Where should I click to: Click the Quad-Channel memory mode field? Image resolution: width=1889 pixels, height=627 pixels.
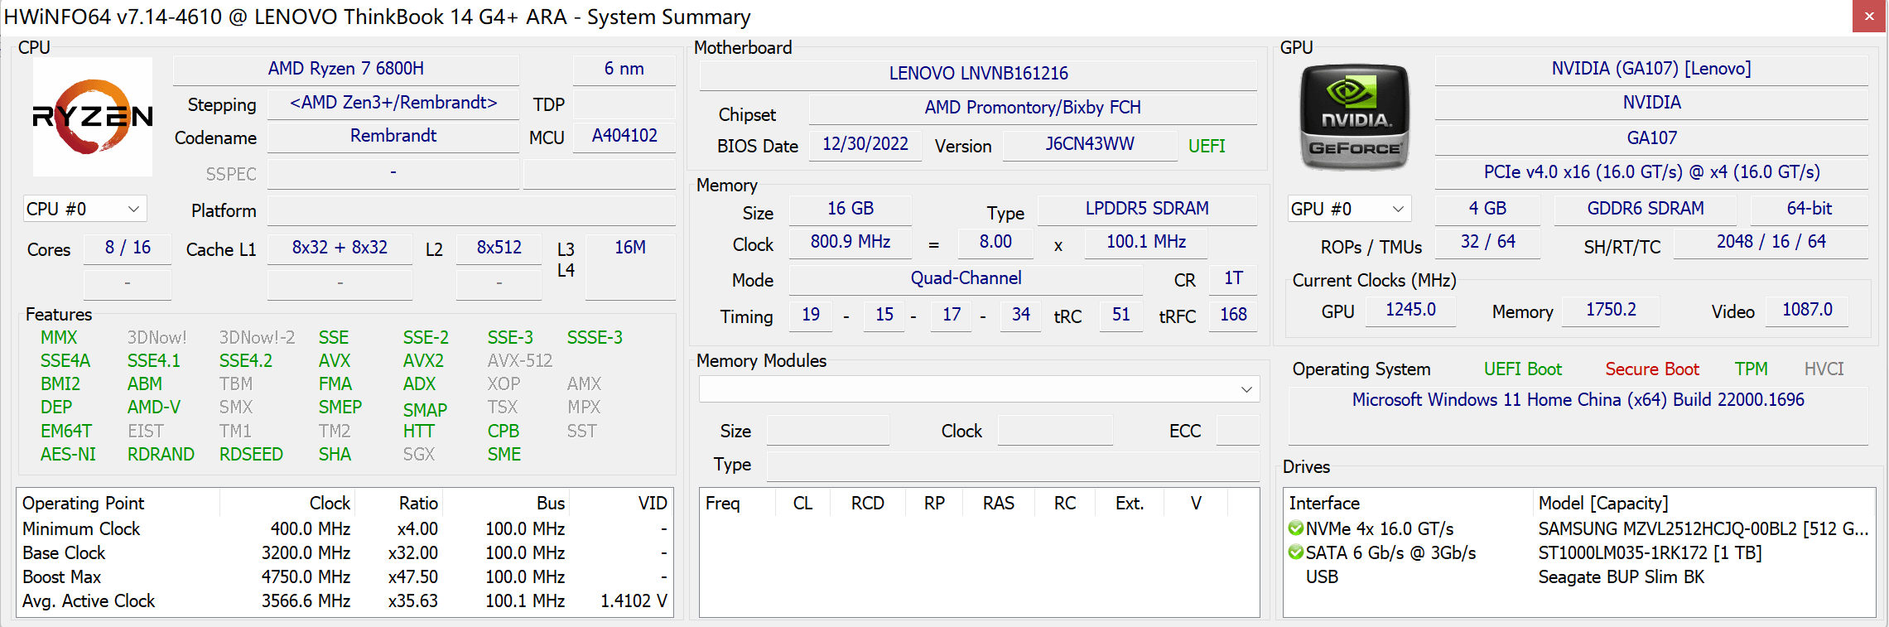(966, 278)
